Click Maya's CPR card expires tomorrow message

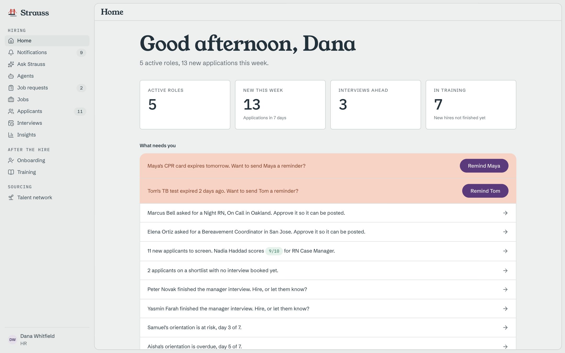point(227,166)
